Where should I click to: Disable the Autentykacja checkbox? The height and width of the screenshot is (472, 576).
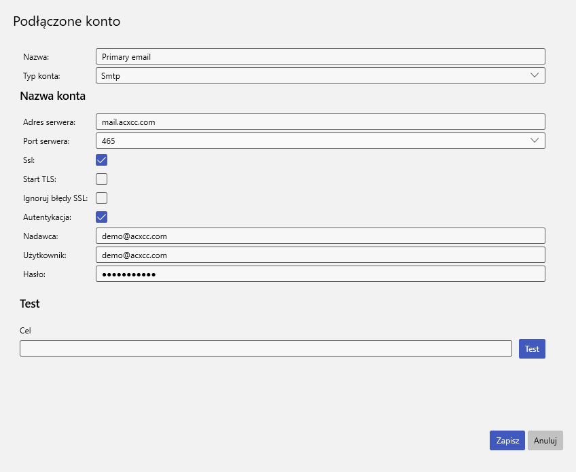(x=102, y=217)
